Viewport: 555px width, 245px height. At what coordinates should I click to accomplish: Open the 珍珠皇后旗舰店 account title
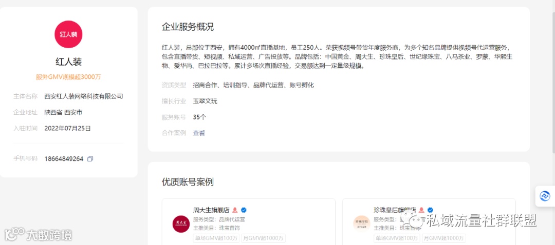pos(395,210)
